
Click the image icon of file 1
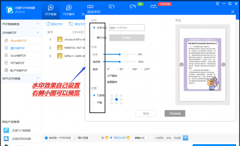tap(60, 39)
